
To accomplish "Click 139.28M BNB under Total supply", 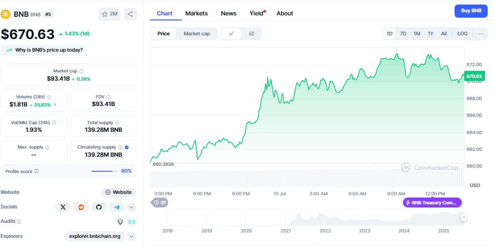I will (103, 130).
